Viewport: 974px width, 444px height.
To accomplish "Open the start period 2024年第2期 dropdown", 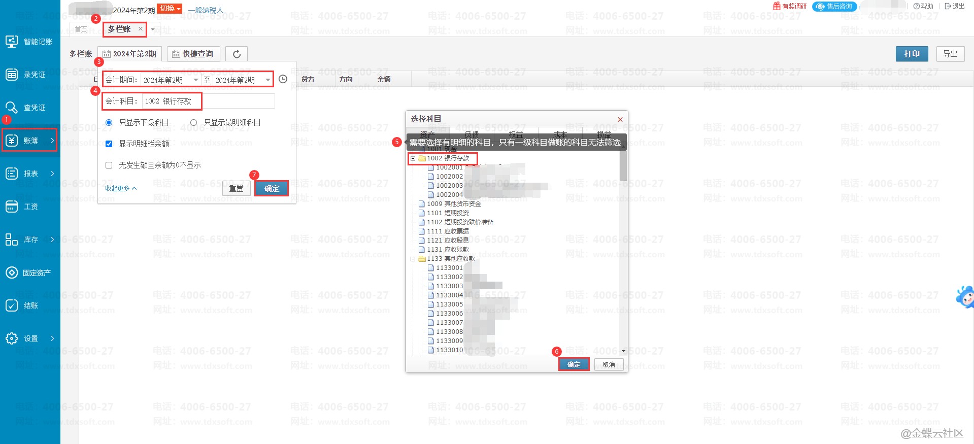I will click(195, 80).
